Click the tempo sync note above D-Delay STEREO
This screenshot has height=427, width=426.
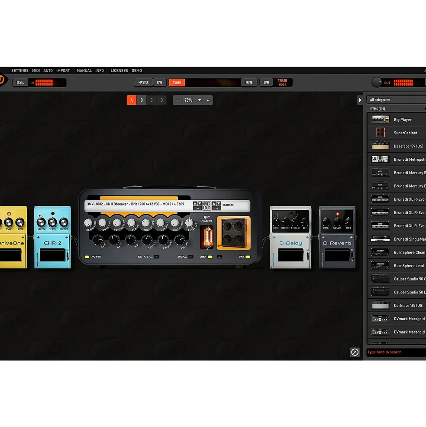tap(296, 215)
